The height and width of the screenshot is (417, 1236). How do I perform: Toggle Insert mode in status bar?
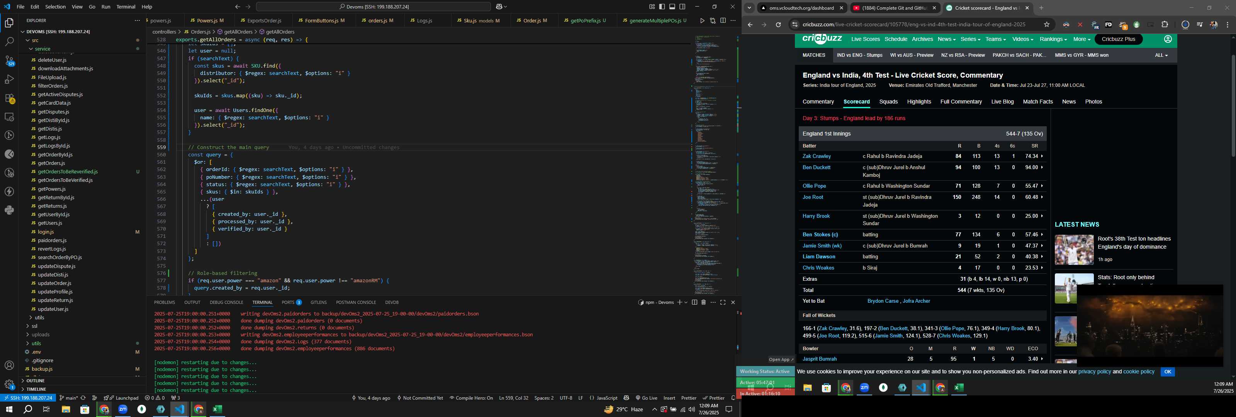pyautogui.click(x=669, y=398)
